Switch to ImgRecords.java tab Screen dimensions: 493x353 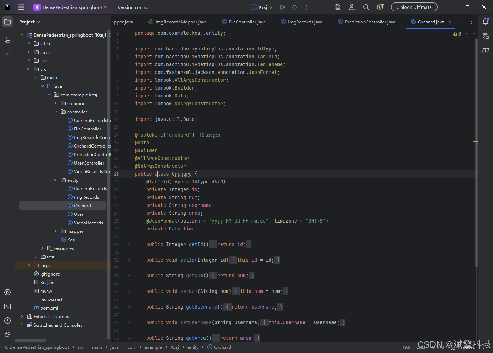[x=302, y=22]
